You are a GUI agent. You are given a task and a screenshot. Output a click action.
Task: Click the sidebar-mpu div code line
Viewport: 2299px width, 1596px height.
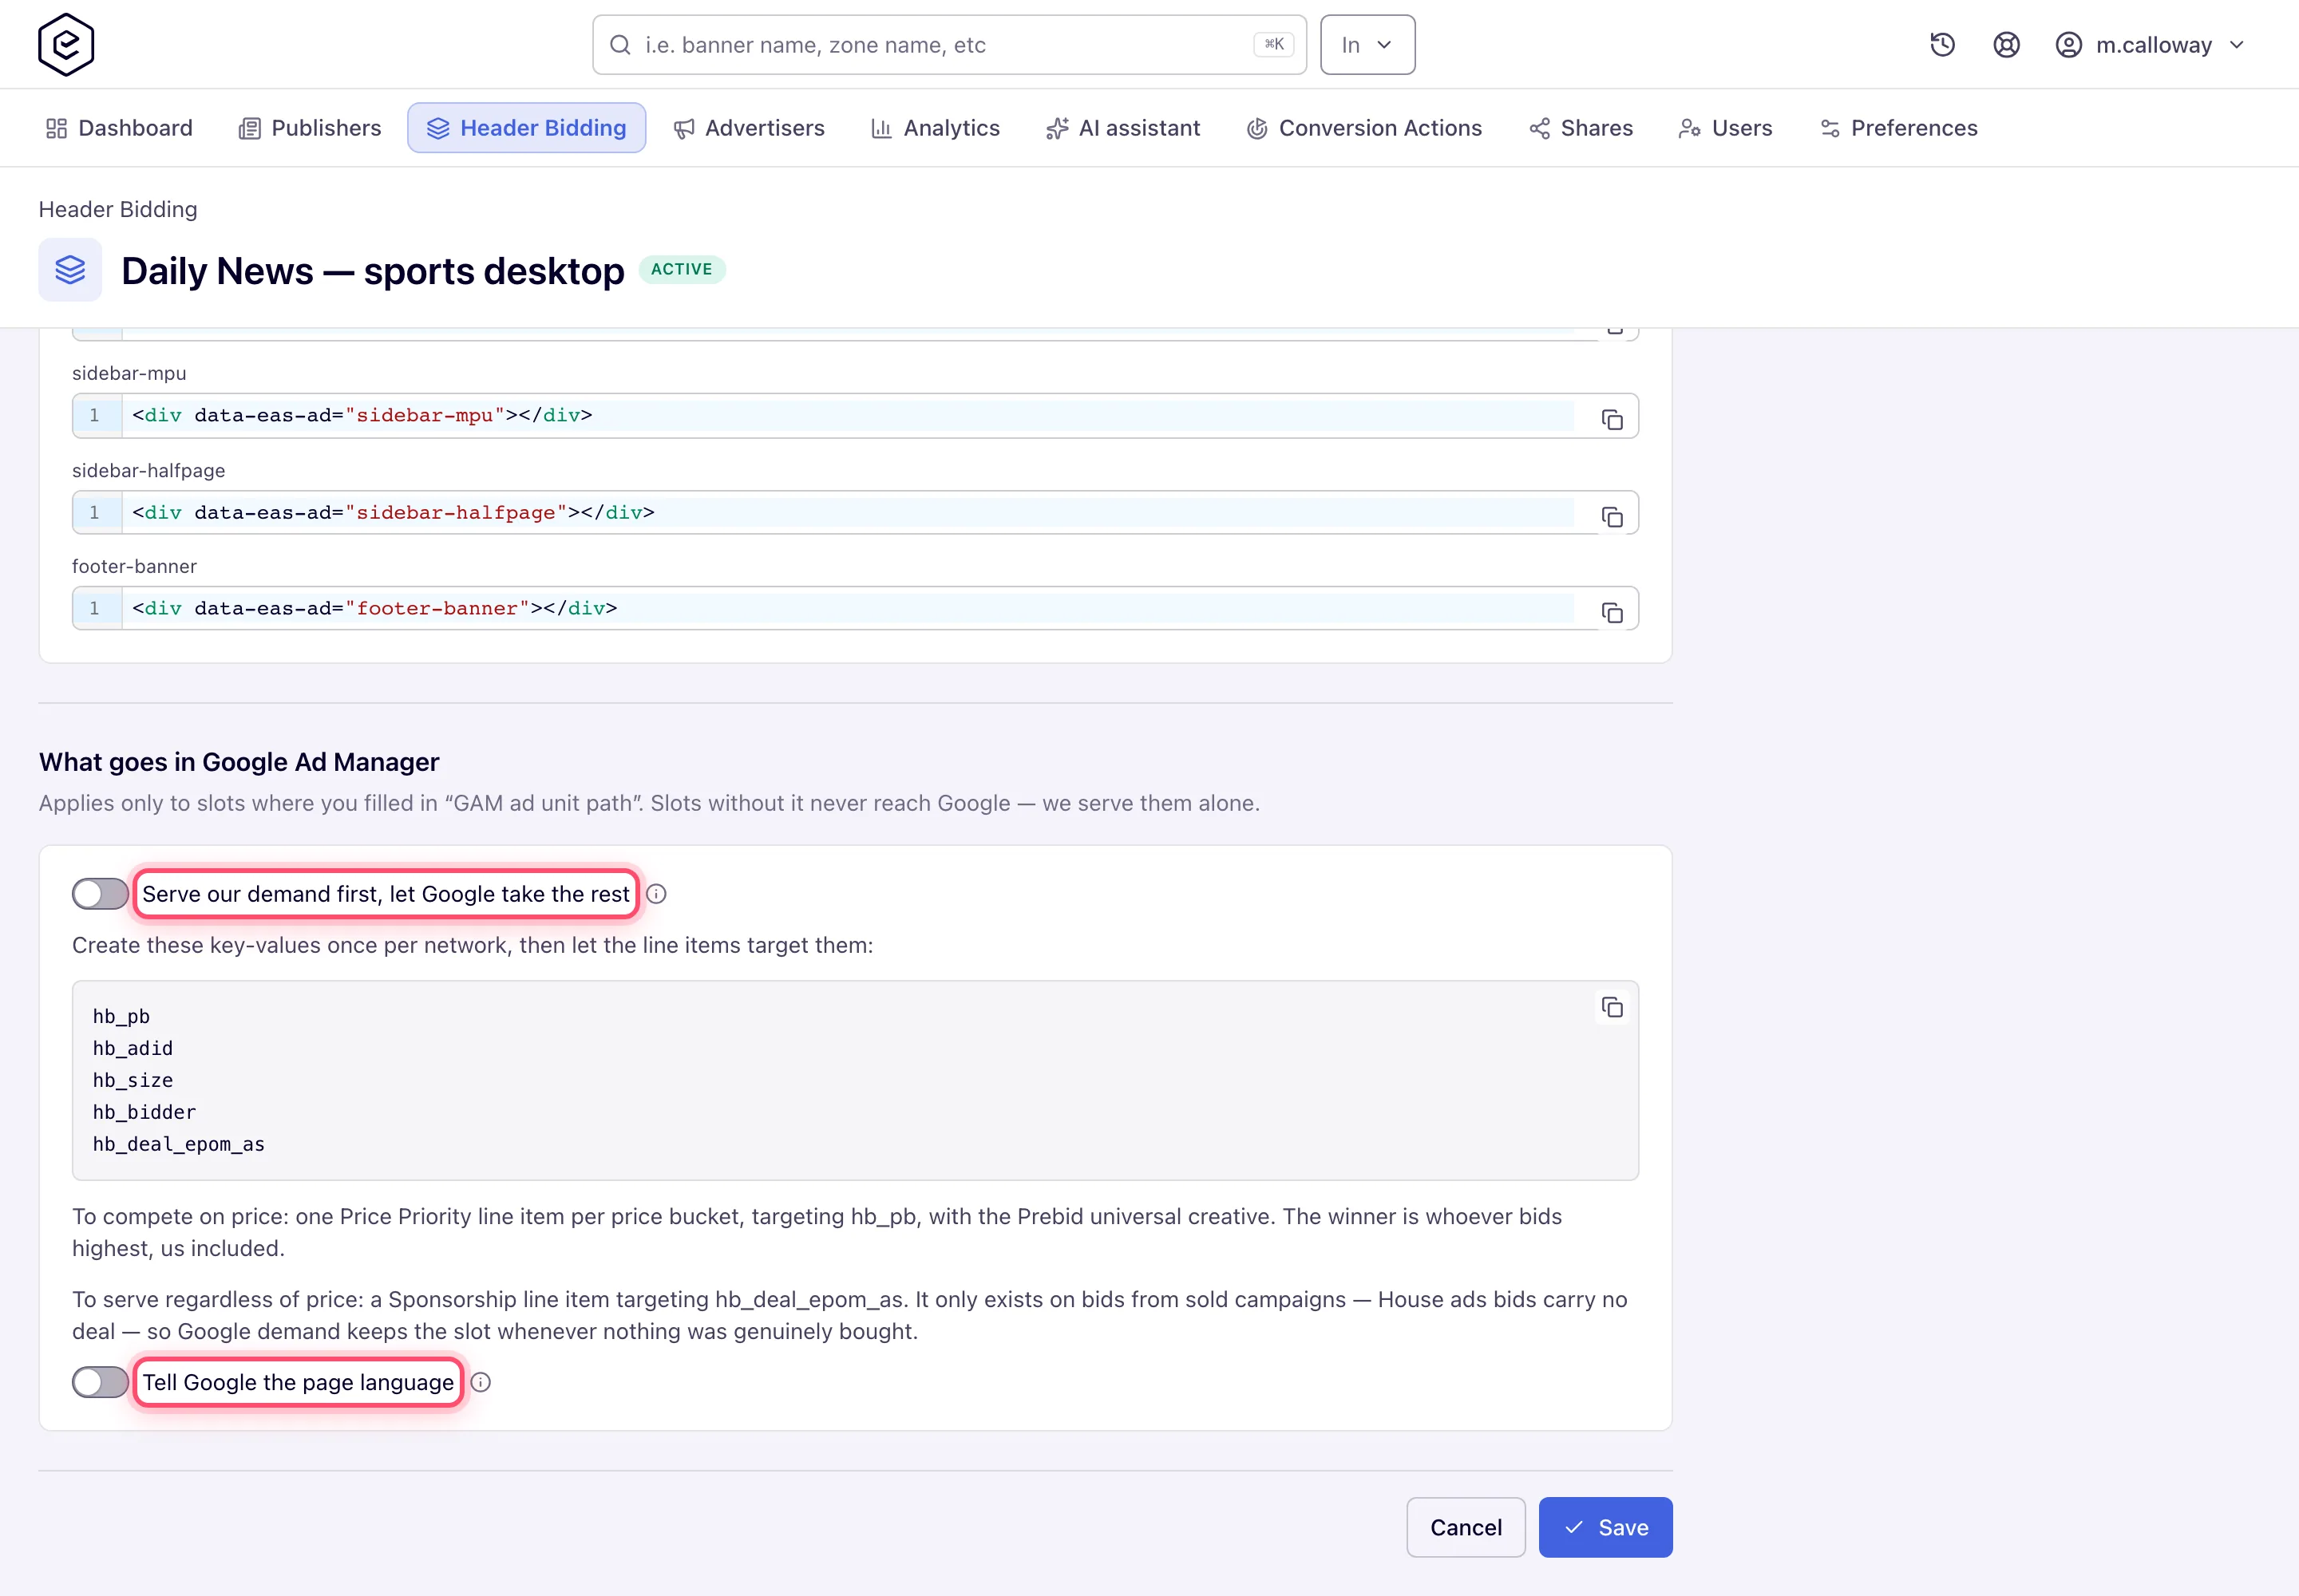point(362,415)
